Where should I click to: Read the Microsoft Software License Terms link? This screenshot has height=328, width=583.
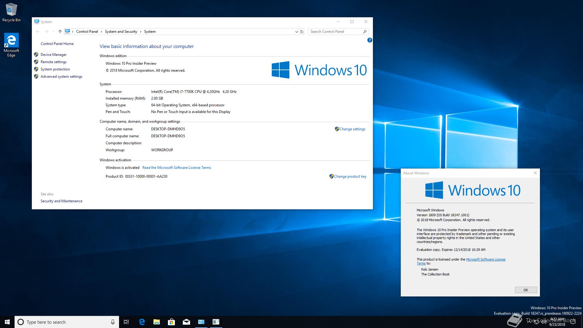tap(177, 168)
